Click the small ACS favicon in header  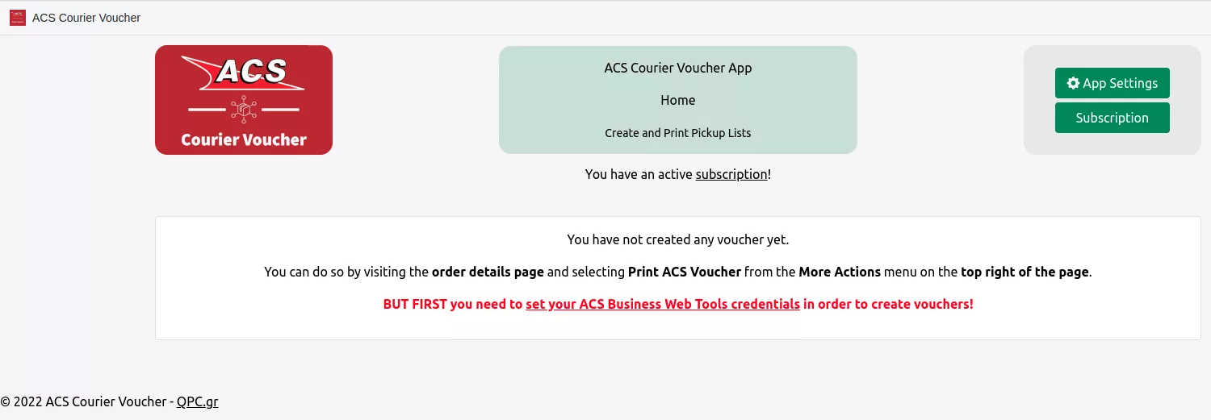18,18
